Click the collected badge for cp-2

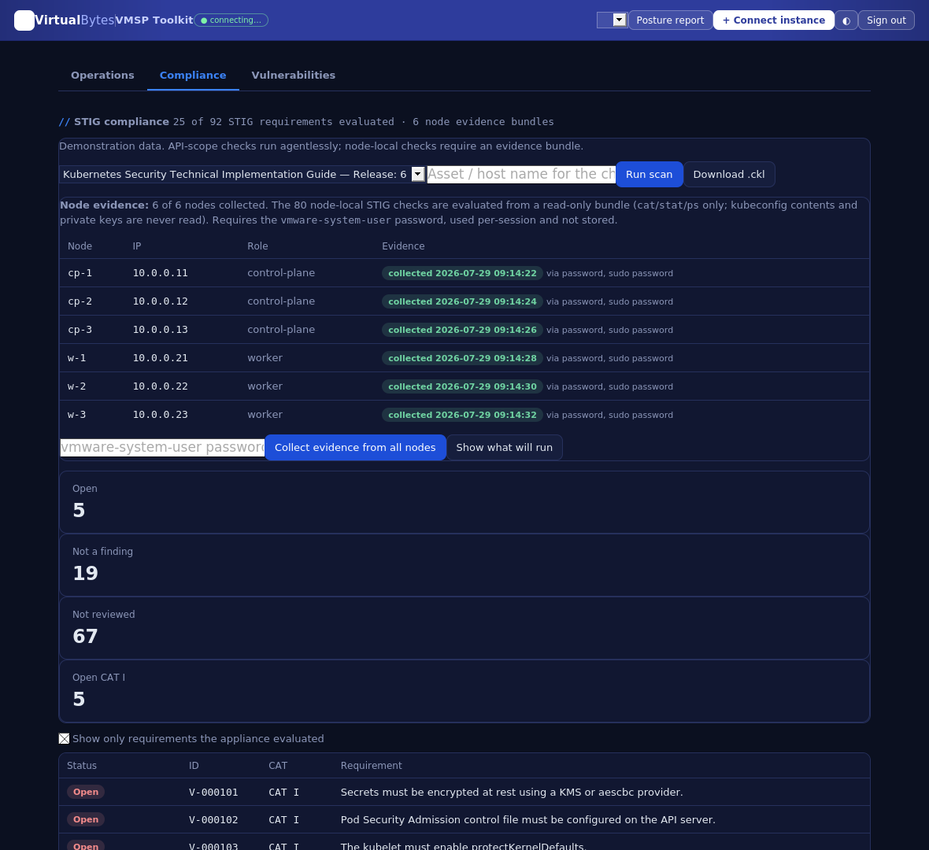462,301
